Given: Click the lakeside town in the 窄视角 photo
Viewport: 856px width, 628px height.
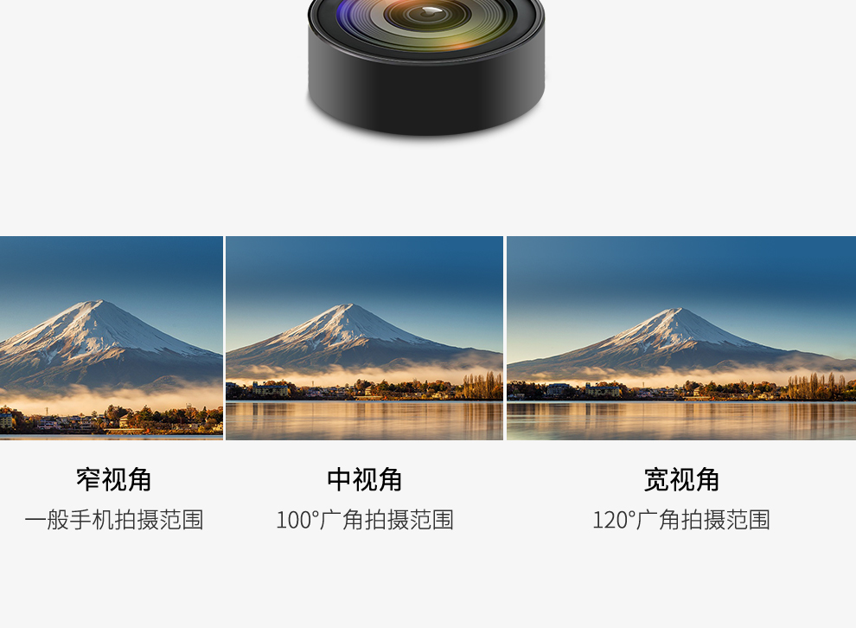Looking at the screenshot, I should pos(112,420).
